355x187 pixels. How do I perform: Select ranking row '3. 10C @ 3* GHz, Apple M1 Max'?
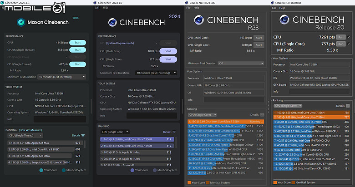[137, 152]
